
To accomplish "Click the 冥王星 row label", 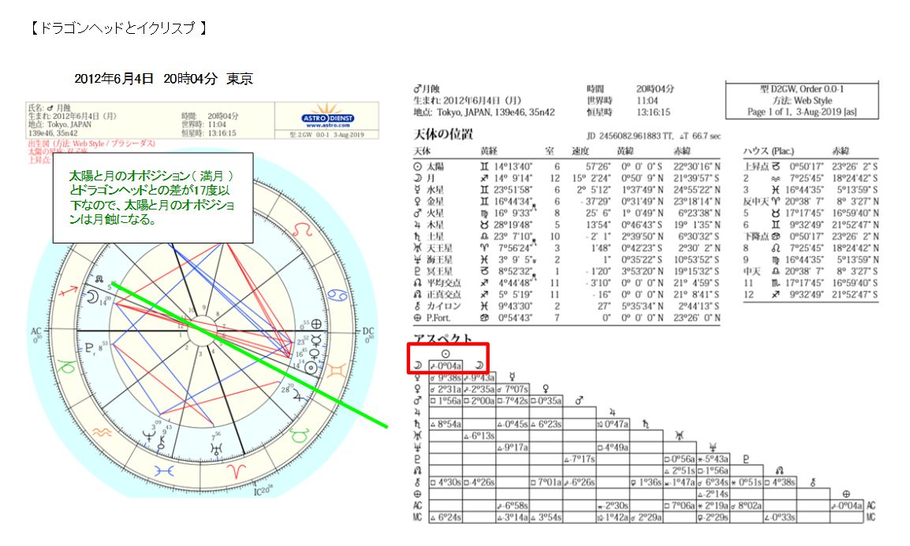I will pos(439,271).
